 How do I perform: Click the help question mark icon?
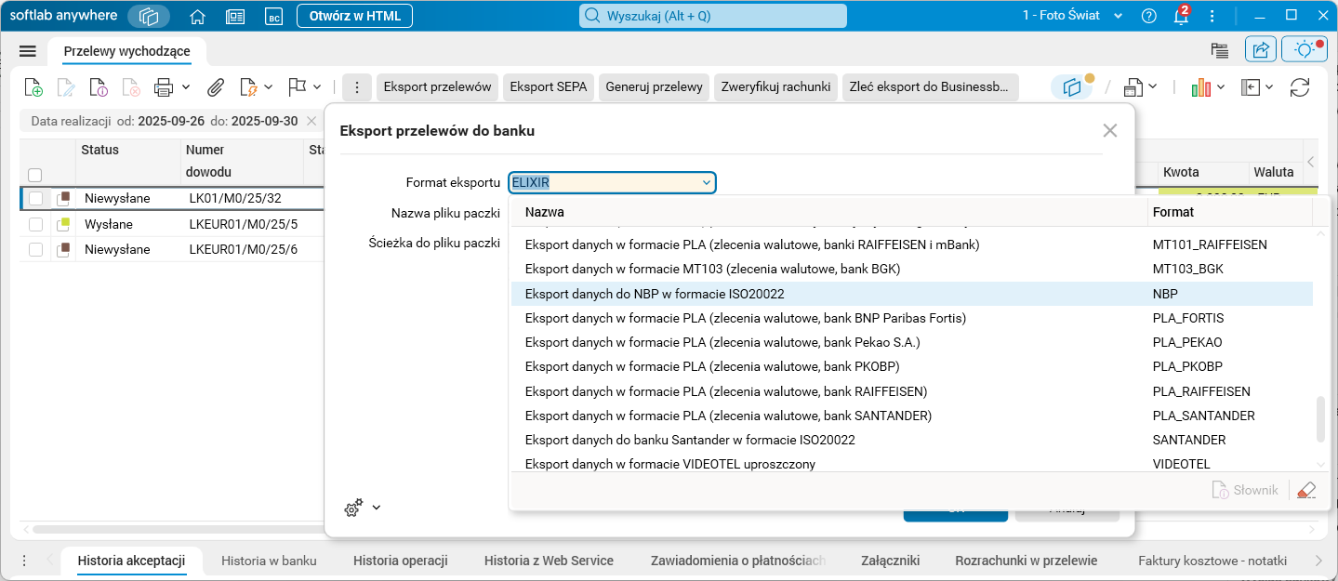(x=1149, y=16)
